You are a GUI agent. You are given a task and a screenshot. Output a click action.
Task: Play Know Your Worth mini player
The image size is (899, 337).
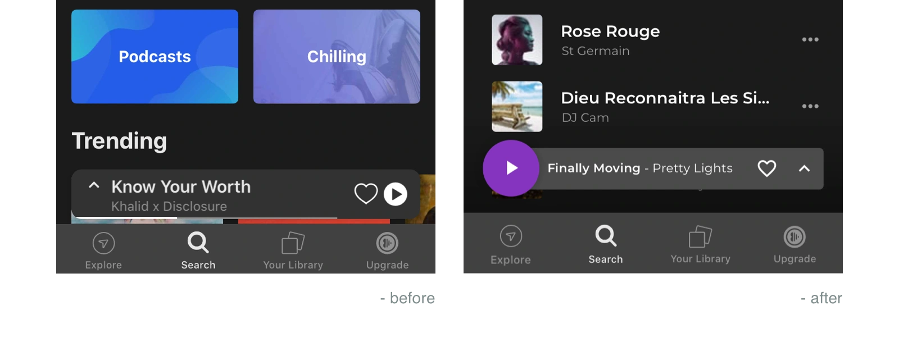pyautogui.click(x=396, y=194)
